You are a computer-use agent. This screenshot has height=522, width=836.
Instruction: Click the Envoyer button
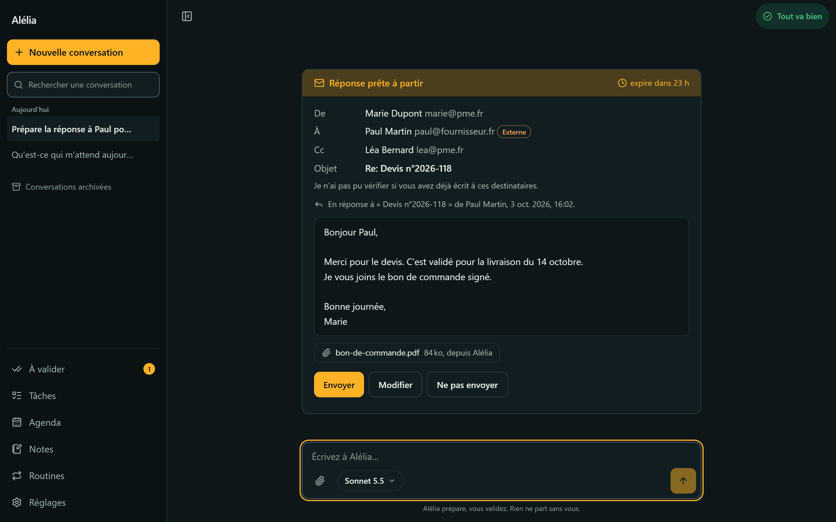coord(338,385)
